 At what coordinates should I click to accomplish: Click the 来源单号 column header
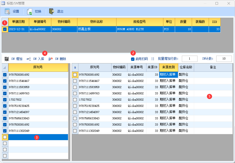[x=137, y=67]
